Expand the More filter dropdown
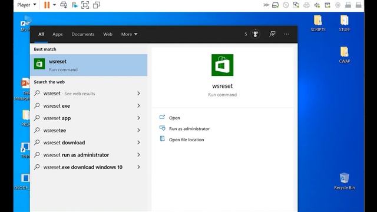The height and width of the screenshot is (212, 377). [129, 34]
